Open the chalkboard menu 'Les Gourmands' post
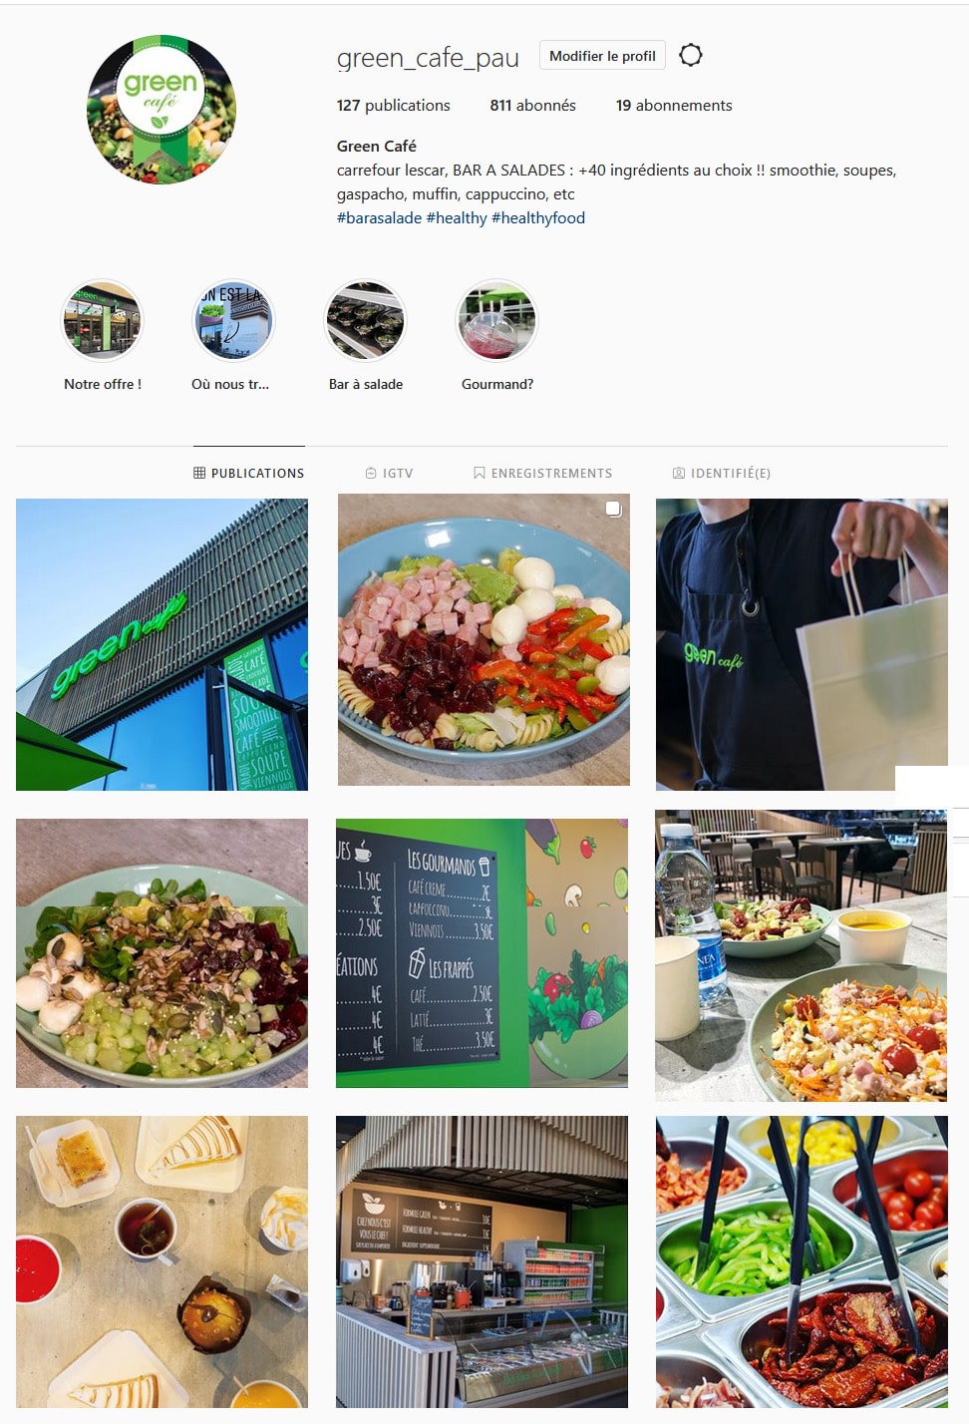This screenshot has height=1424, width=969. coord(483,953)
